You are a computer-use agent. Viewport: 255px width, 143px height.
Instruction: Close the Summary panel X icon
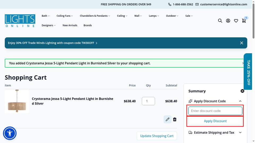pos(242,91)
